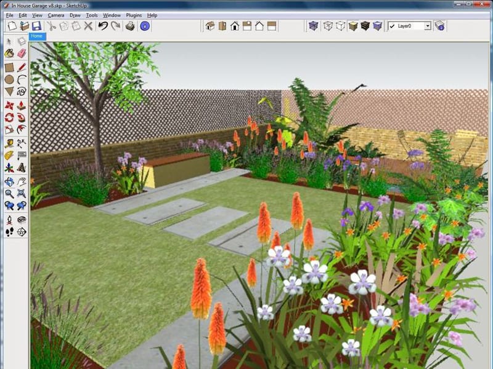
Task: Select the Follow Me tool
Action: pyautogui.click(x=22, y=117)
